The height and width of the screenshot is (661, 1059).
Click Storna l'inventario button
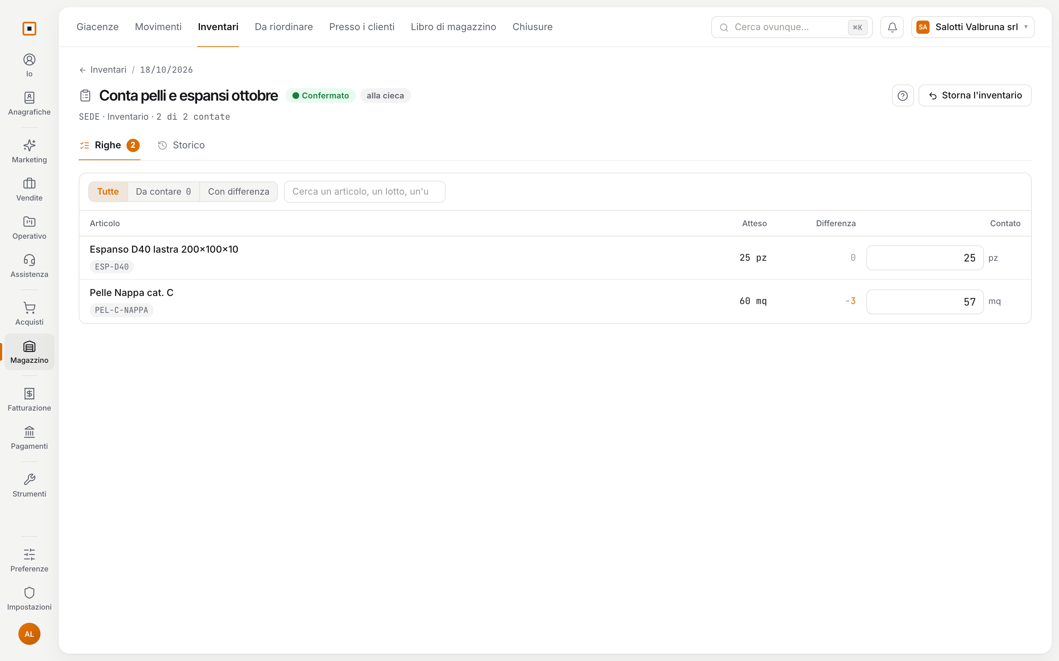974,95
